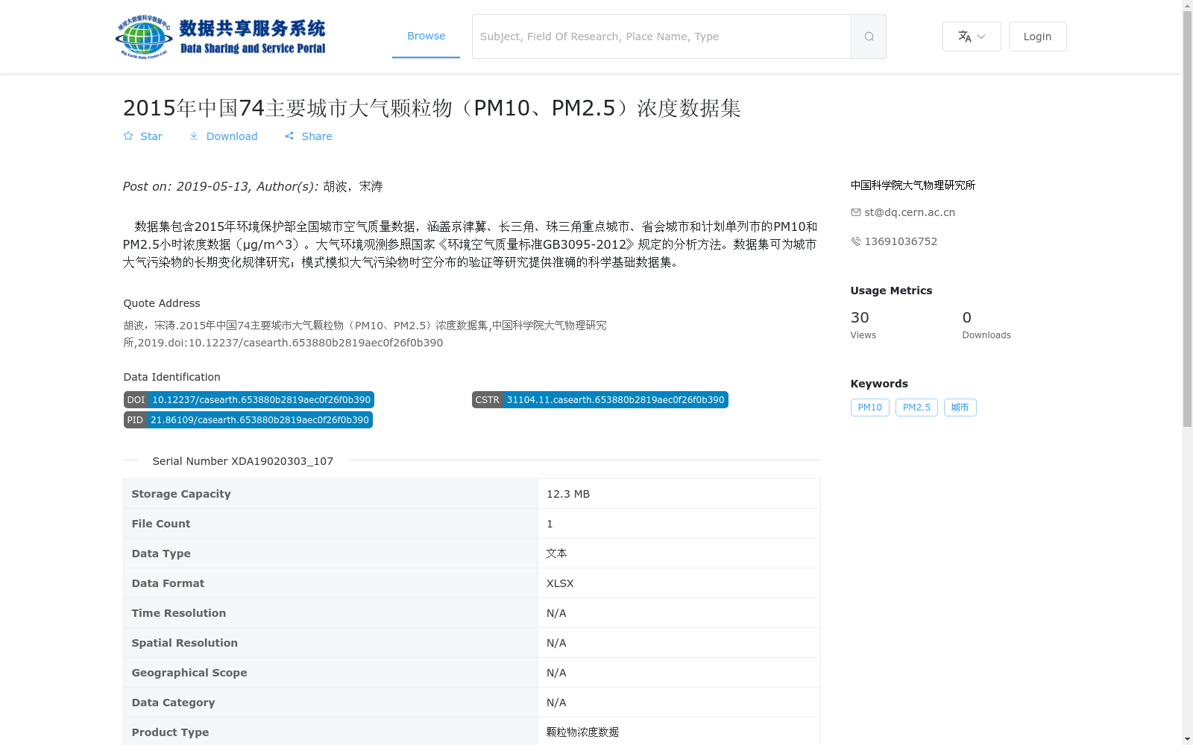Click the PID identifier badge
This screenshot has width=1193, height=745.
tap(248, 420)
